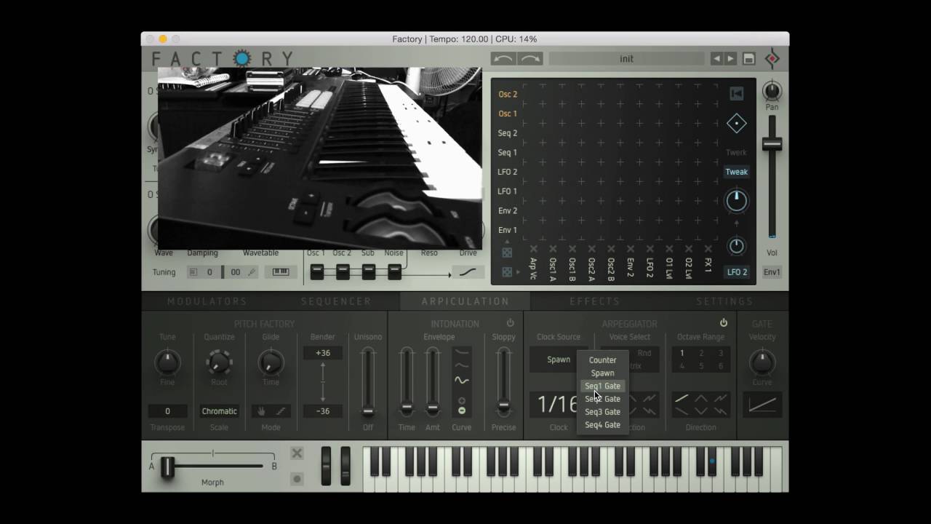Click the lower matrix grid page icon
Image resolution: width=931 pixels, height=524 pixels.
coord(507,271)
